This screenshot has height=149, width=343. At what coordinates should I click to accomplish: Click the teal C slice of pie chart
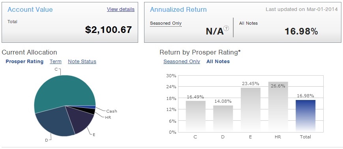coord(64,91)
